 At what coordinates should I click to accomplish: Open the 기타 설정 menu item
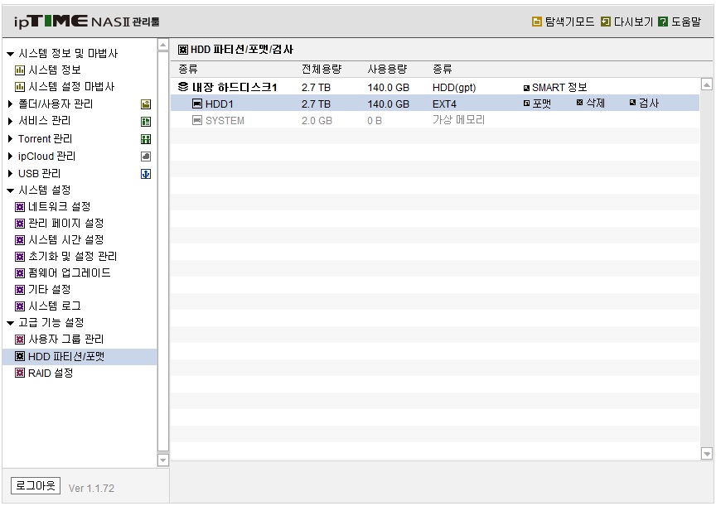click(x=50, y=289)
